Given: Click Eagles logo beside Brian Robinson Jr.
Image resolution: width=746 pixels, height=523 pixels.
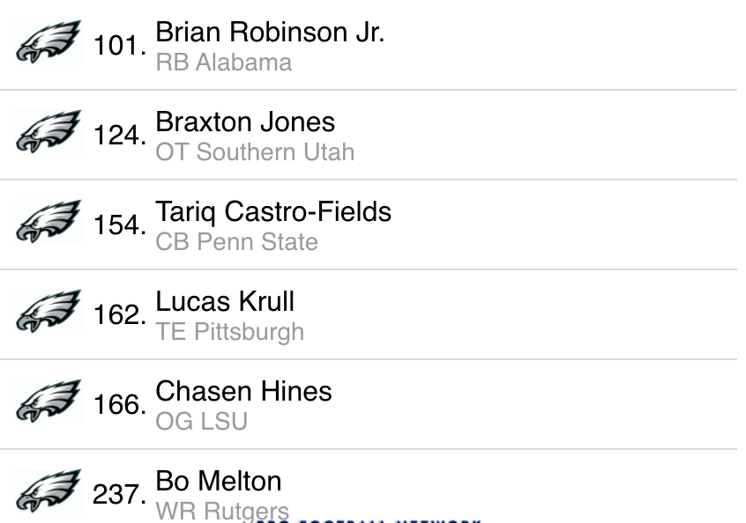Looking at the screenshot, I should coord(48,42).
